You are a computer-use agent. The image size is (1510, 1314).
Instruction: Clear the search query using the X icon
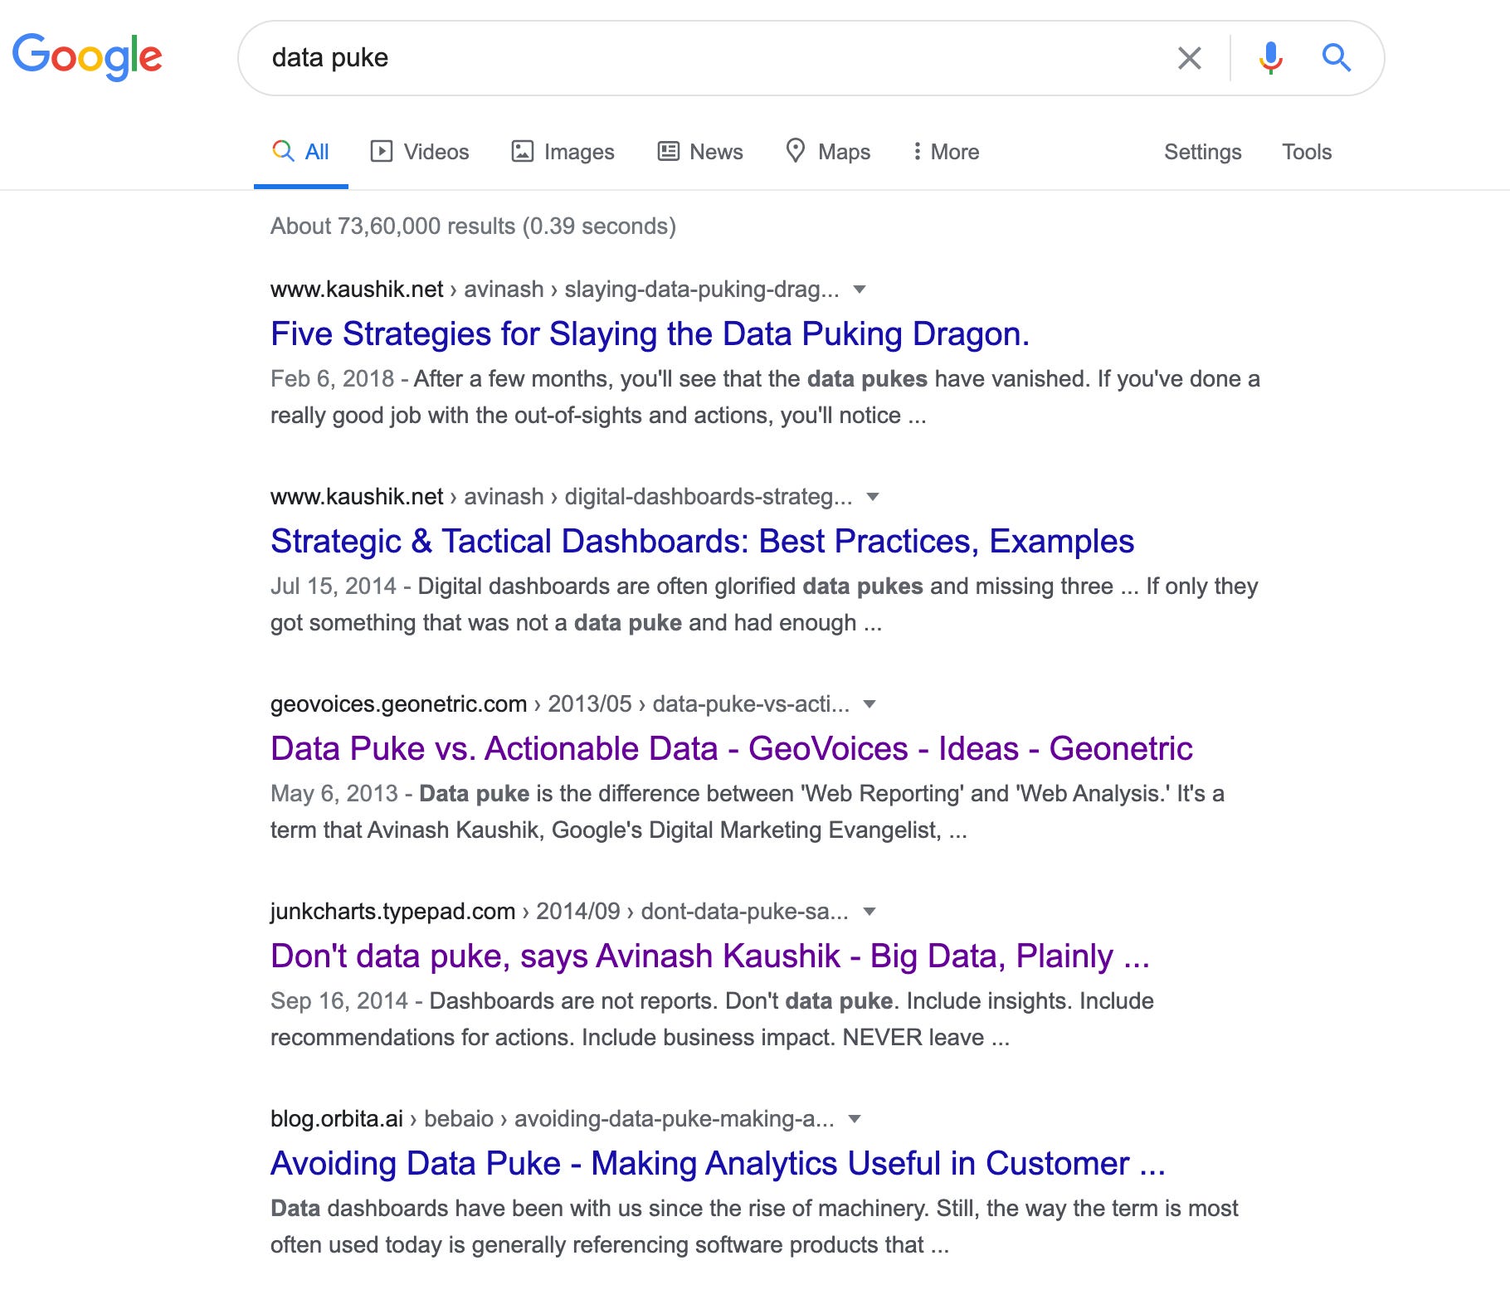click(1190, 58)
